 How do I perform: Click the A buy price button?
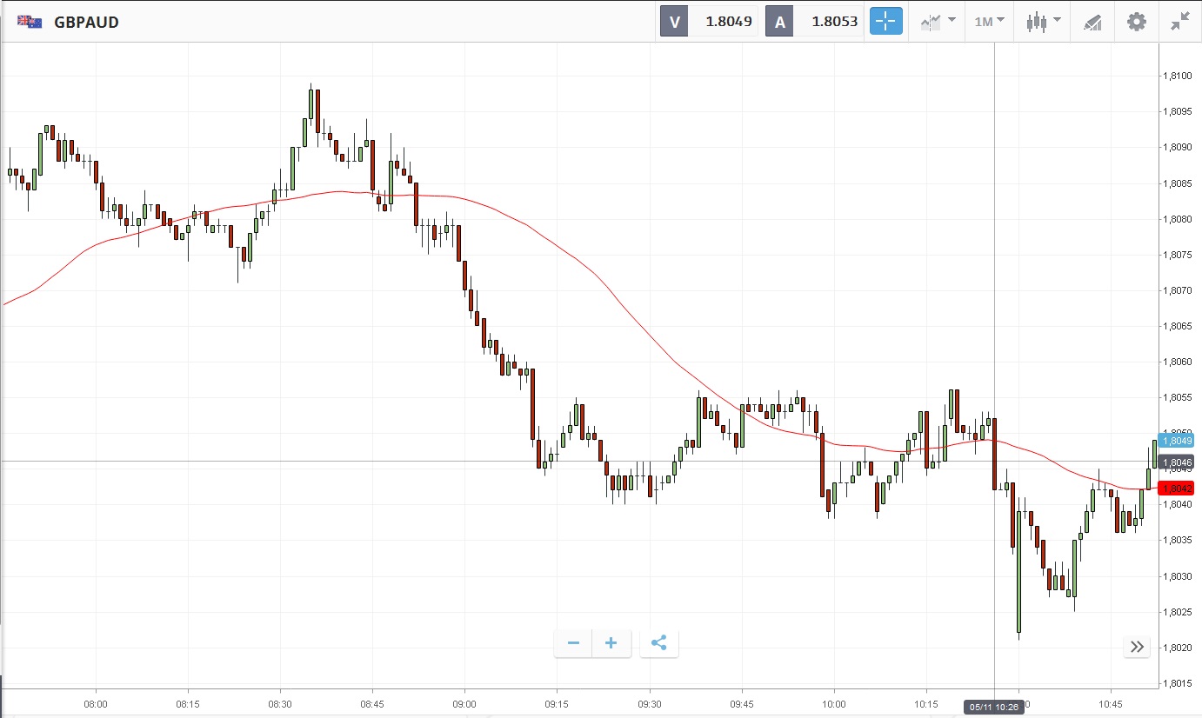tap(816, 22)
